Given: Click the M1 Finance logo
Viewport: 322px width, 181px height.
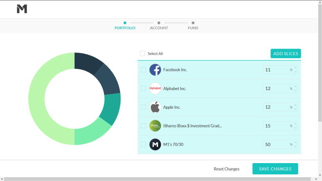Looking at the screenshot, I should [22, 9].
